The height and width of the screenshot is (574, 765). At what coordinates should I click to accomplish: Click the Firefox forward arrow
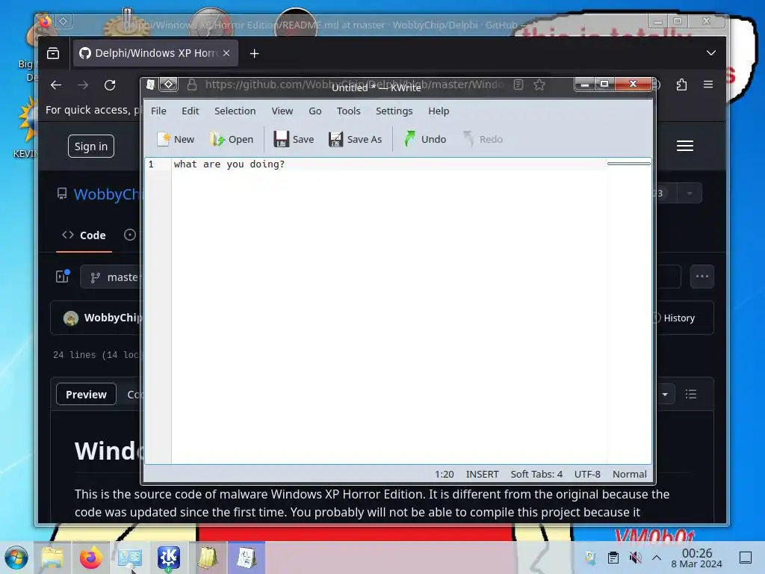coord(83,85)
